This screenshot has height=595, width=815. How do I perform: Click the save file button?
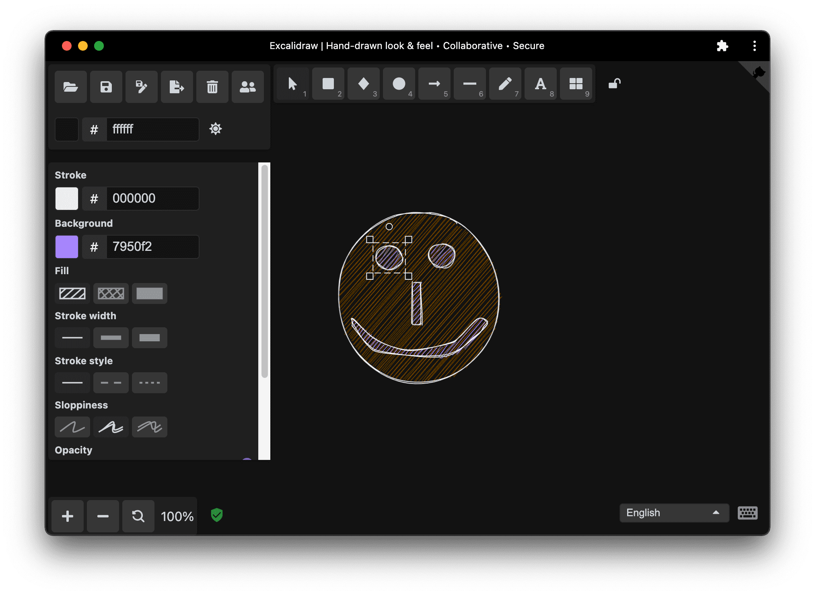pos(106,86)
